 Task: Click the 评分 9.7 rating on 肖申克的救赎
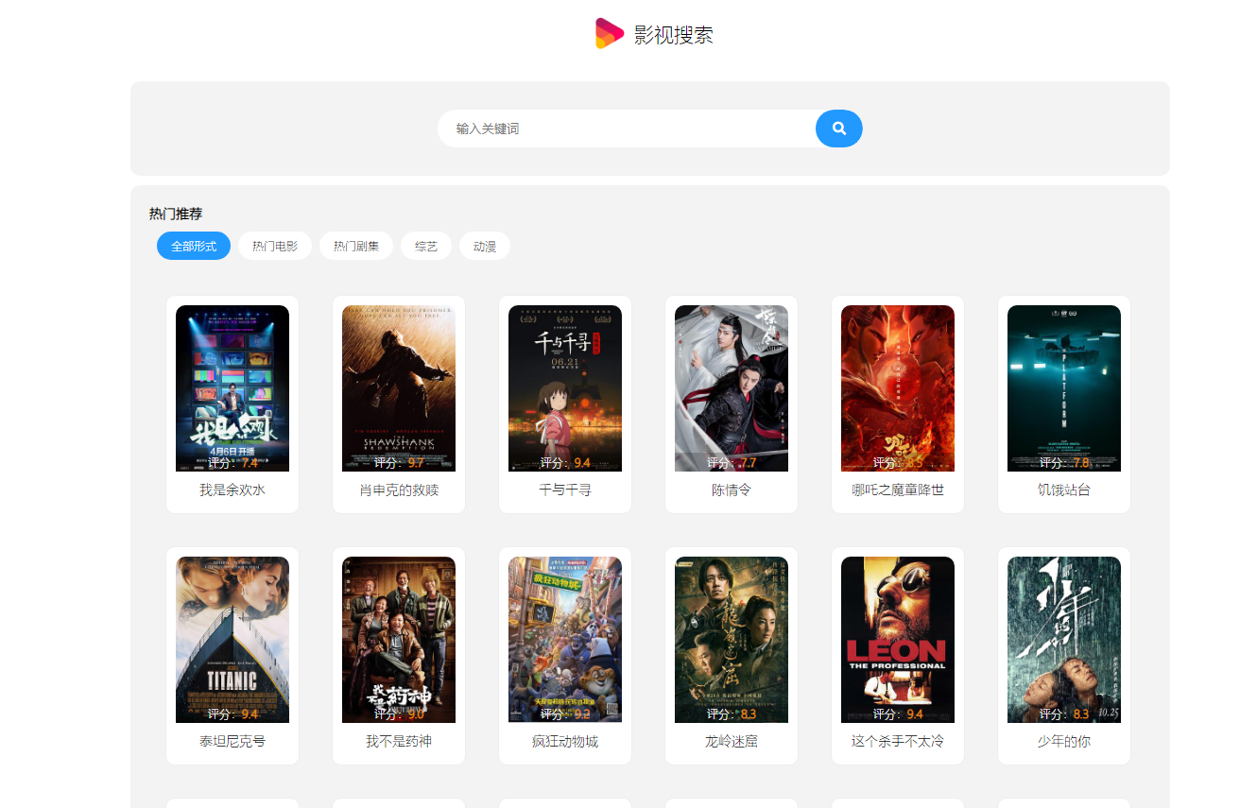pos(399,463)
